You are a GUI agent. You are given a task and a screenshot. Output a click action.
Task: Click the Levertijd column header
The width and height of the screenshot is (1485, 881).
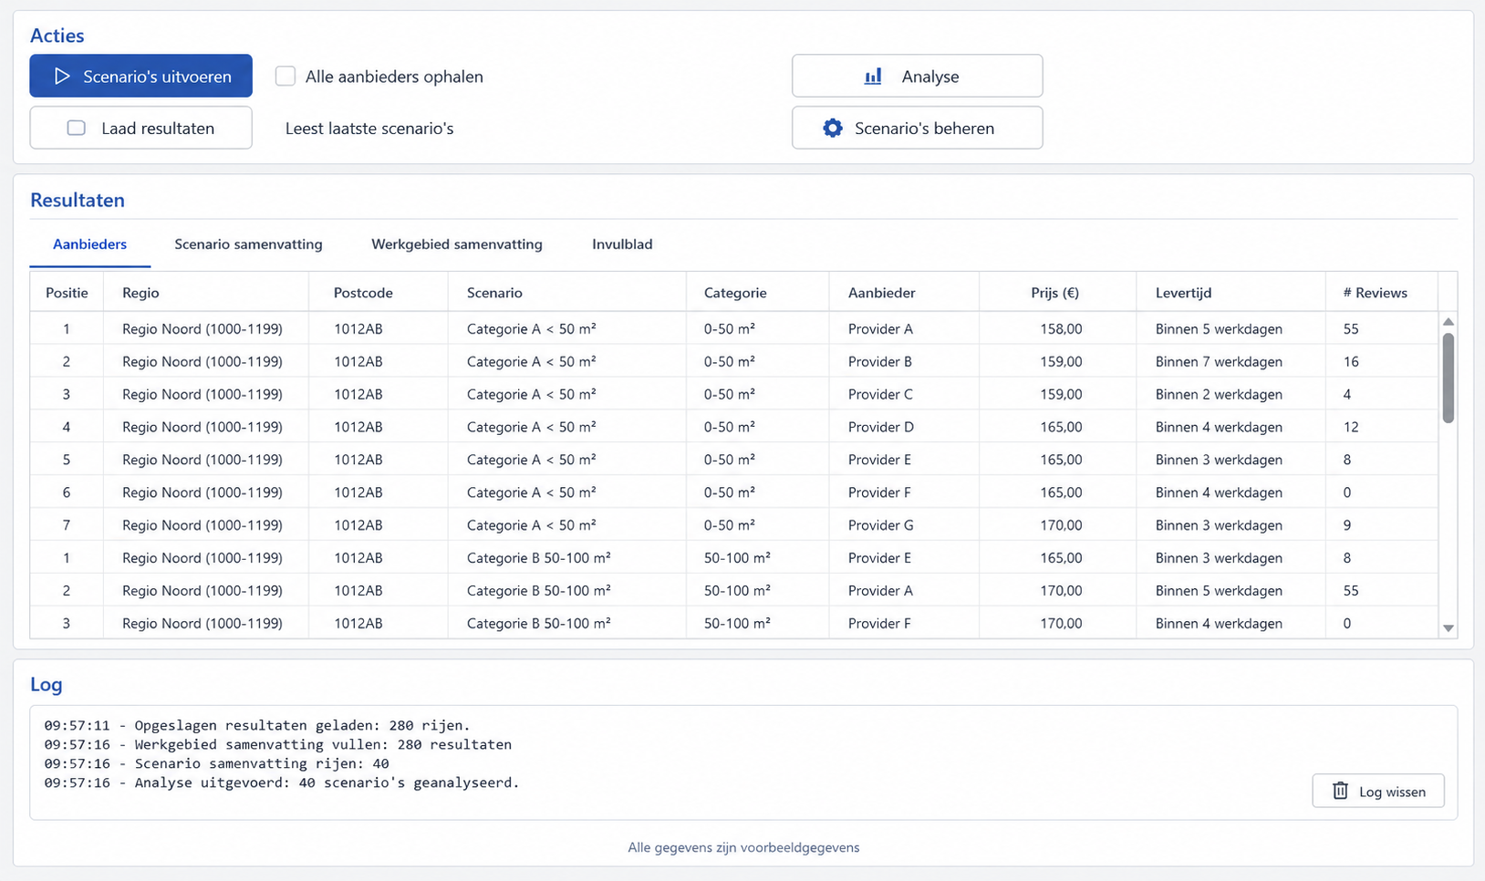click(x=1231, y=293)
